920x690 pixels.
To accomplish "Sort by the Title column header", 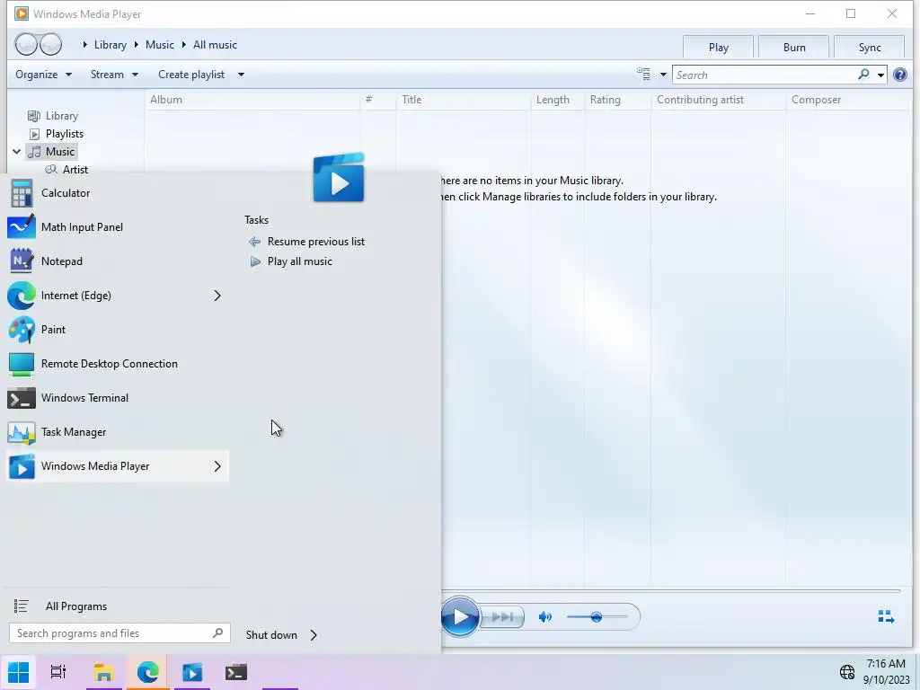I will click(464, 100).
